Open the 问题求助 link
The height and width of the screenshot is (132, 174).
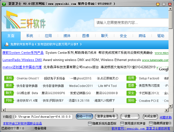point(165,117)
